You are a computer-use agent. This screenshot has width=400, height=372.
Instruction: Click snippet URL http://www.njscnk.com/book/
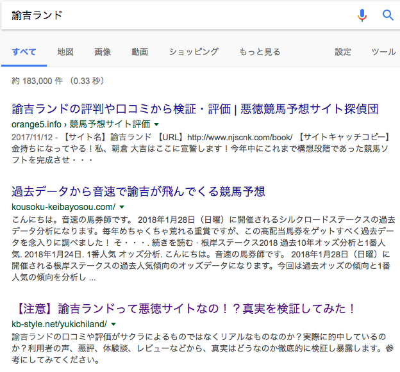240,137
